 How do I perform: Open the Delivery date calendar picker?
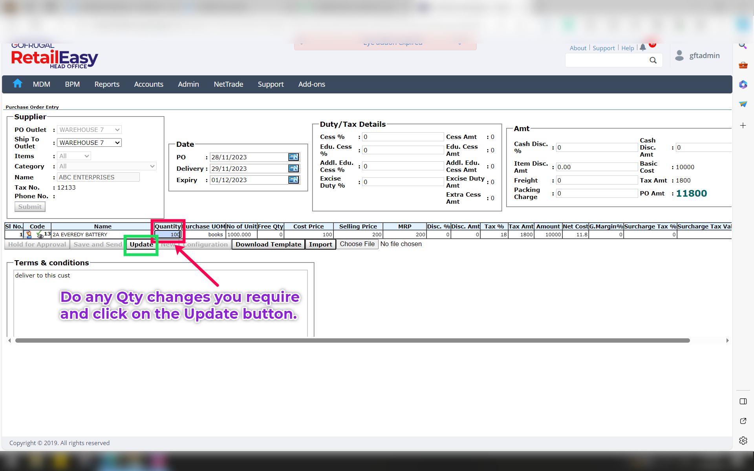293,168
